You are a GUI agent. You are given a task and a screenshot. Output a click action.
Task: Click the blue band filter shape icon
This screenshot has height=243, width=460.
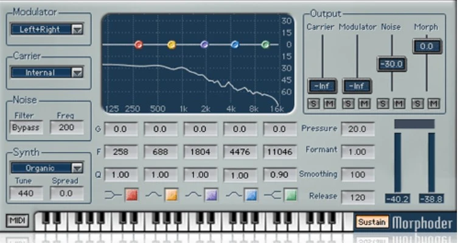click(251, 195)
